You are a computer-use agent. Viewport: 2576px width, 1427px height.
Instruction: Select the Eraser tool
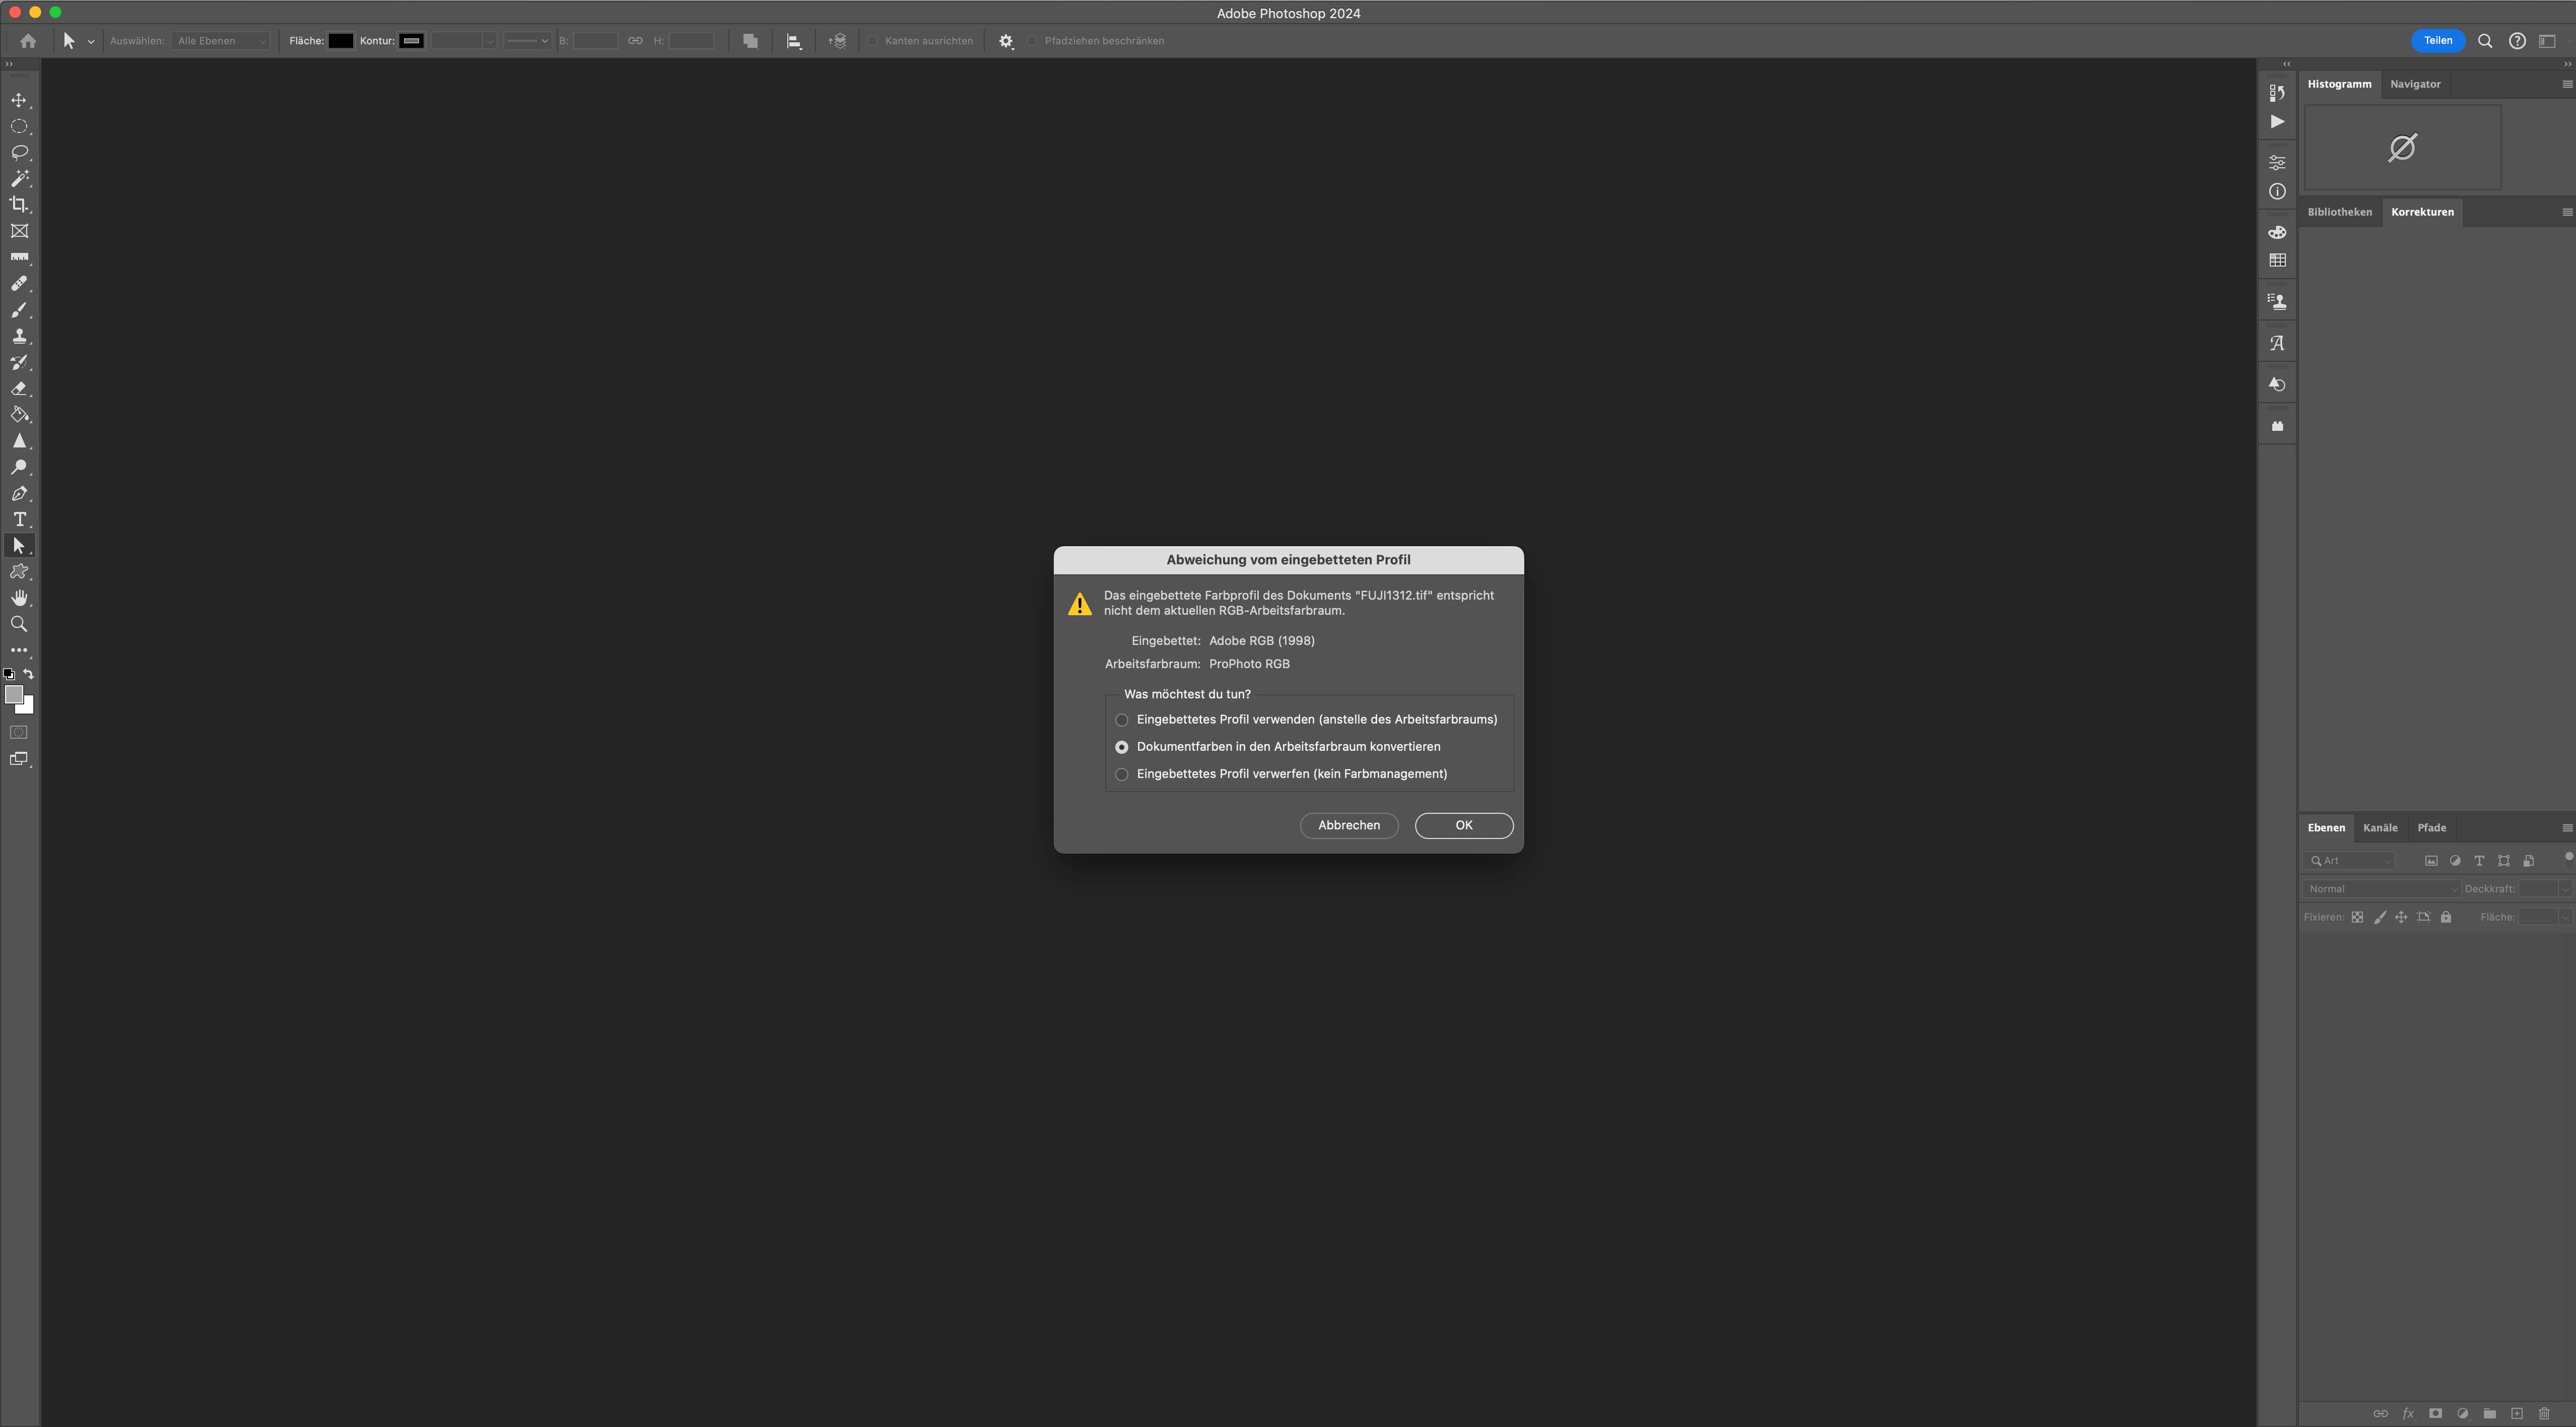(x=19, y=389)
